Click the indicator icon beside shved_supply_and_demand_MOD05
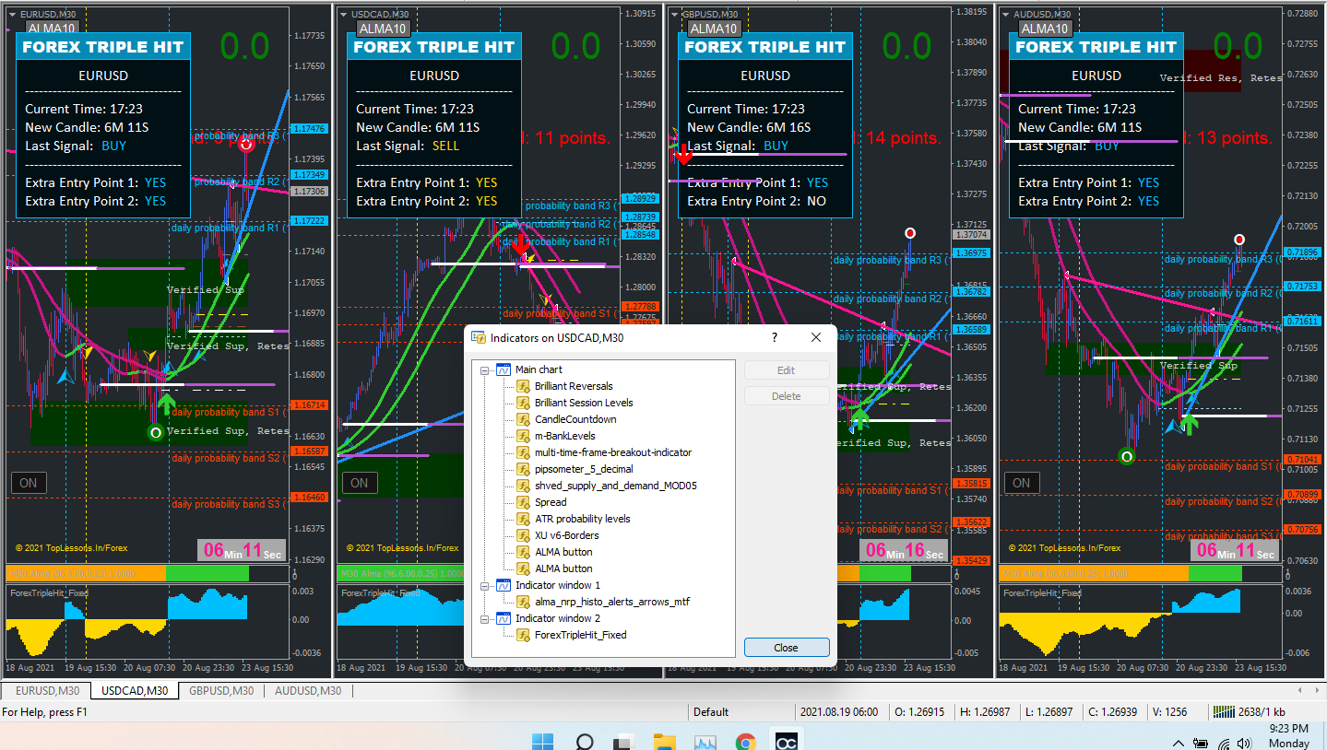The height and width of the screenshot is (750, 1327). click(522, 486)
